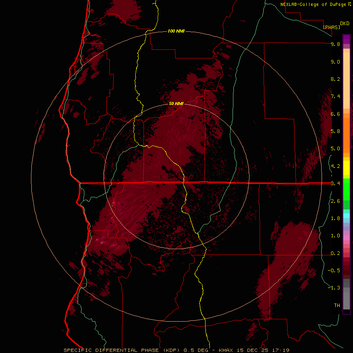Click the [PHAS] label near the color scale
Image resolution: width=353 pixels, height=353 pixels.
point(331,27)
